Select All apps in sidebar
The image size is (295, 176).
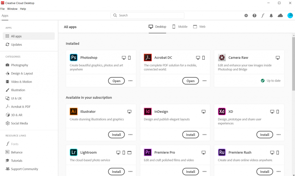[x=29, y=36]
